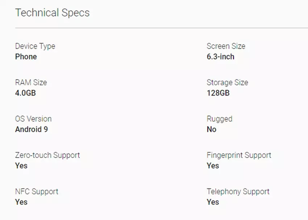Click the OS Version label

pyautogui.click(x=33, y=119)
